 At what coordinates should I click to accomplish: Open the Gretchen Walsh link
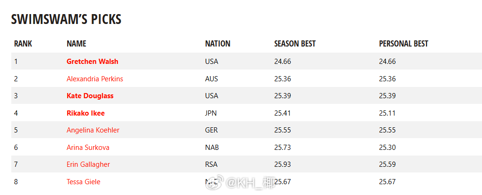tap(92, 62)
